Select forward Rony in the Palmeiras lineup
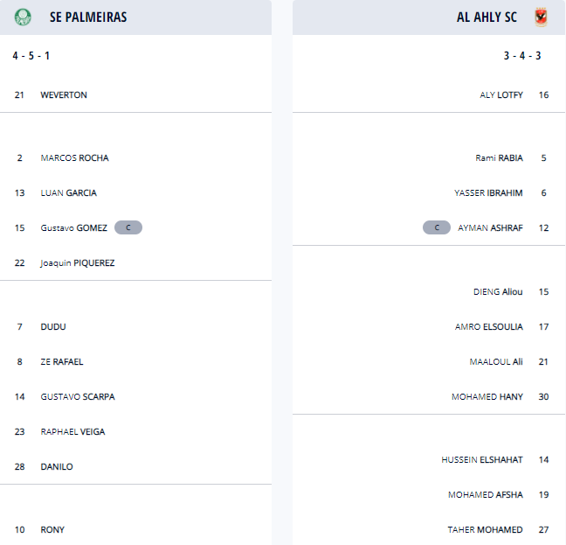 click(x=52, y=529)
